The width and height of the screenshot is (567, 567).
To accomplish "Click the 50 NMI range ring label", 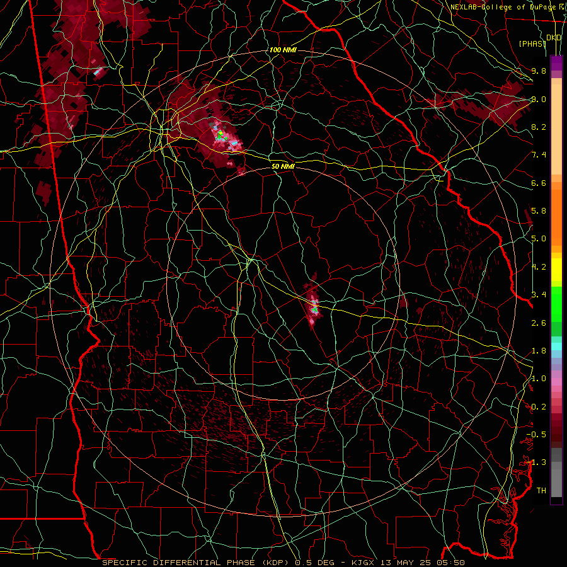I will pyautogui.click(x=283, y=166).
